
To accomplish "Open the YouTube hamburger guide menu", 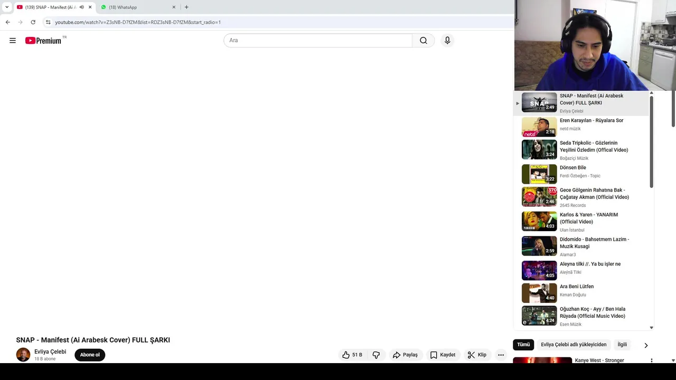I will 13,41.
